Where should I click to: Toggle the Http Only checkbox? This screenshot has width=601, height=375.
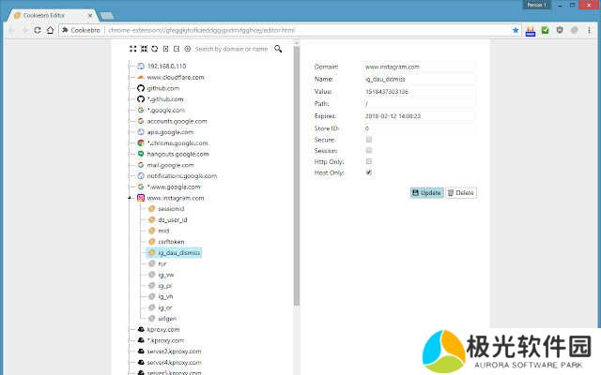(369, 161)
